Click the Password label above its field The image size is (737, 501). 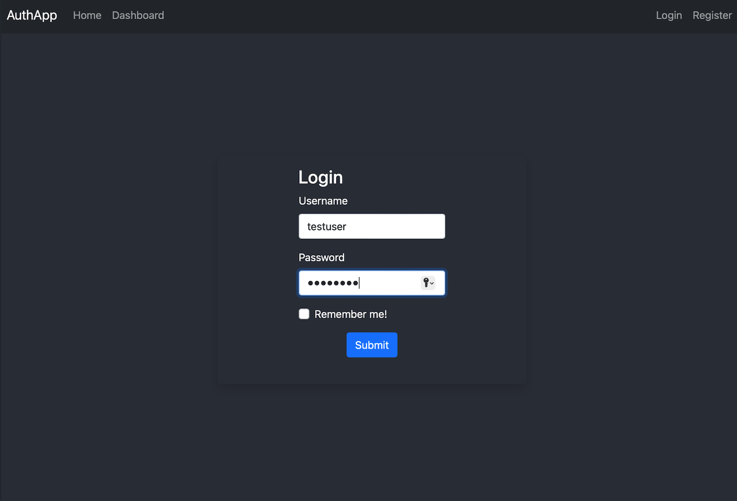click(x=321, y=257)
